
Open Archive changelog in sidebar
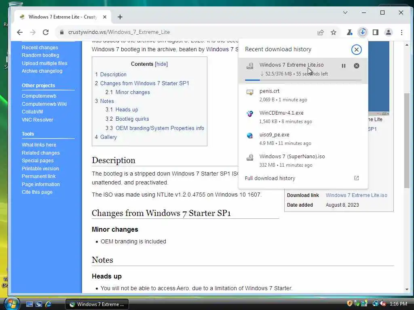coord(42,71)
